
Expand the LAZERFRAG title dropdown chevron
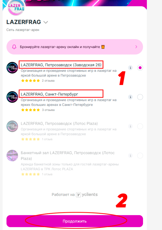pyautogui.click(x=46, y=22)
